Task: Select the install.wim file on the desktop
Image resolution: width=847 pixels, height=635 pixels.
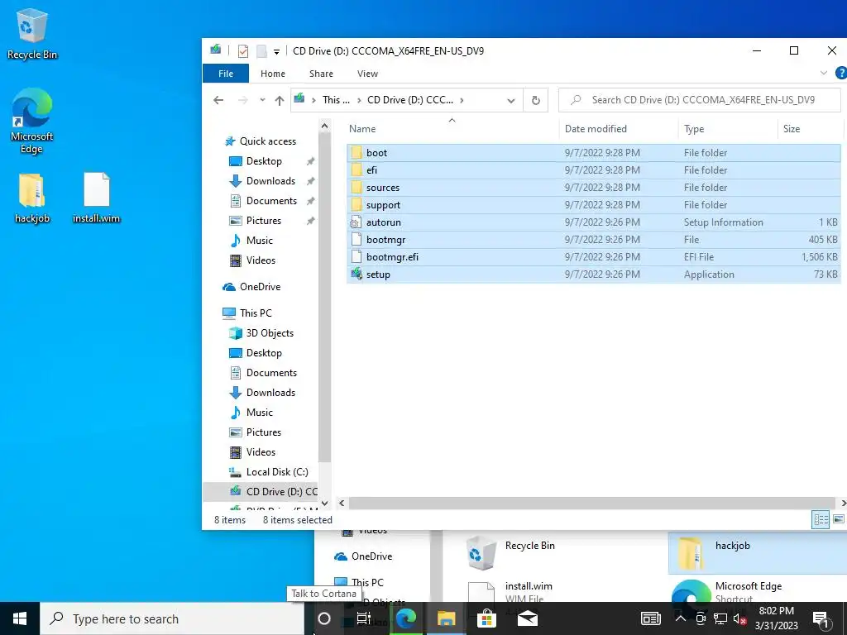Action: click(97, 198)
